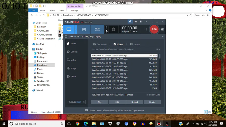
Task: Open the View tab in File Explorer
Action: [62, 10]
